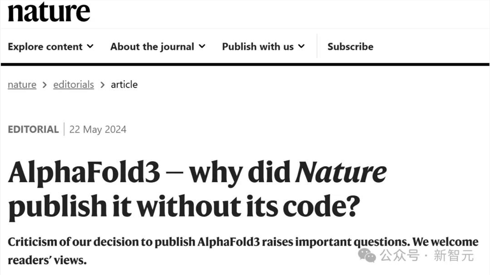Click breadcrumb arrow after editorials link
490x275 pixels.
pyautogui.click(x=102, y=85)
